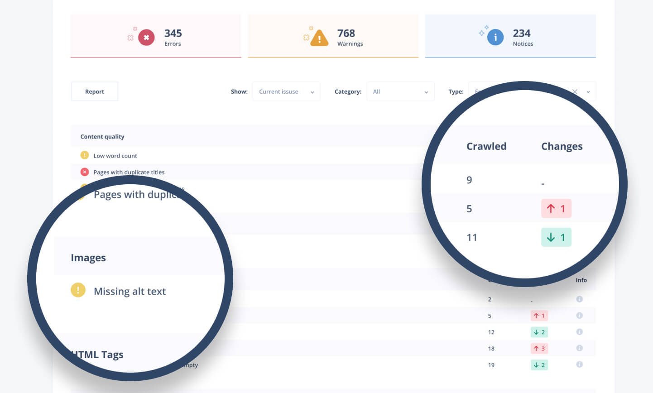This screenshot has width=653, height=393.
Task: Click the magnified Missing alt text warning icon
Action: click(x=78, y=290)
